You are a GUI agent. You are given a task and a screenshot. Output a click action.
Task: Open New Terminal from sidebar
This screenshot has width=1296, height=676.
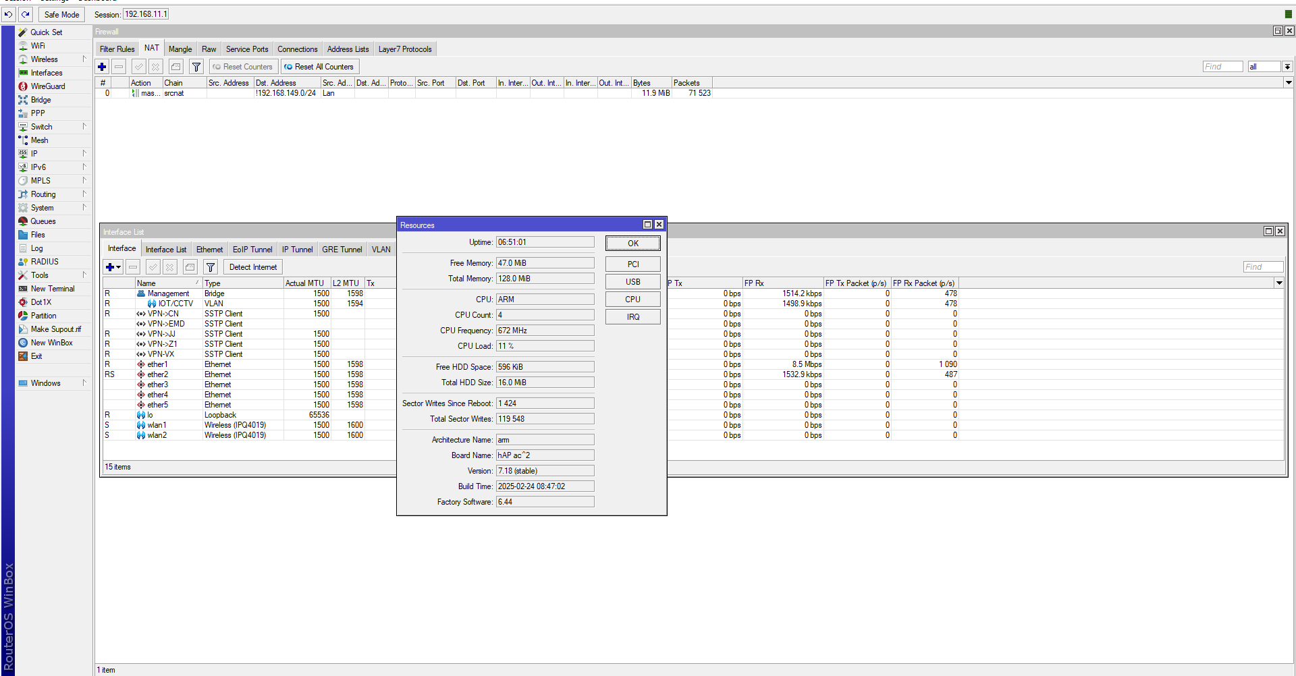(x=53, y=289)
